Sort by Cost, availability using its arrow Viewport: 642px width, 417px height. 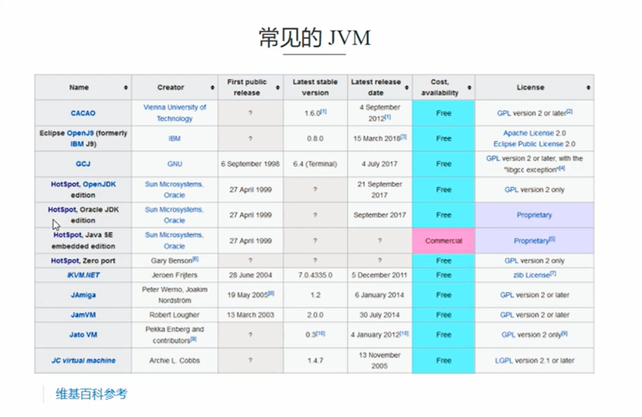pos(469,87)
